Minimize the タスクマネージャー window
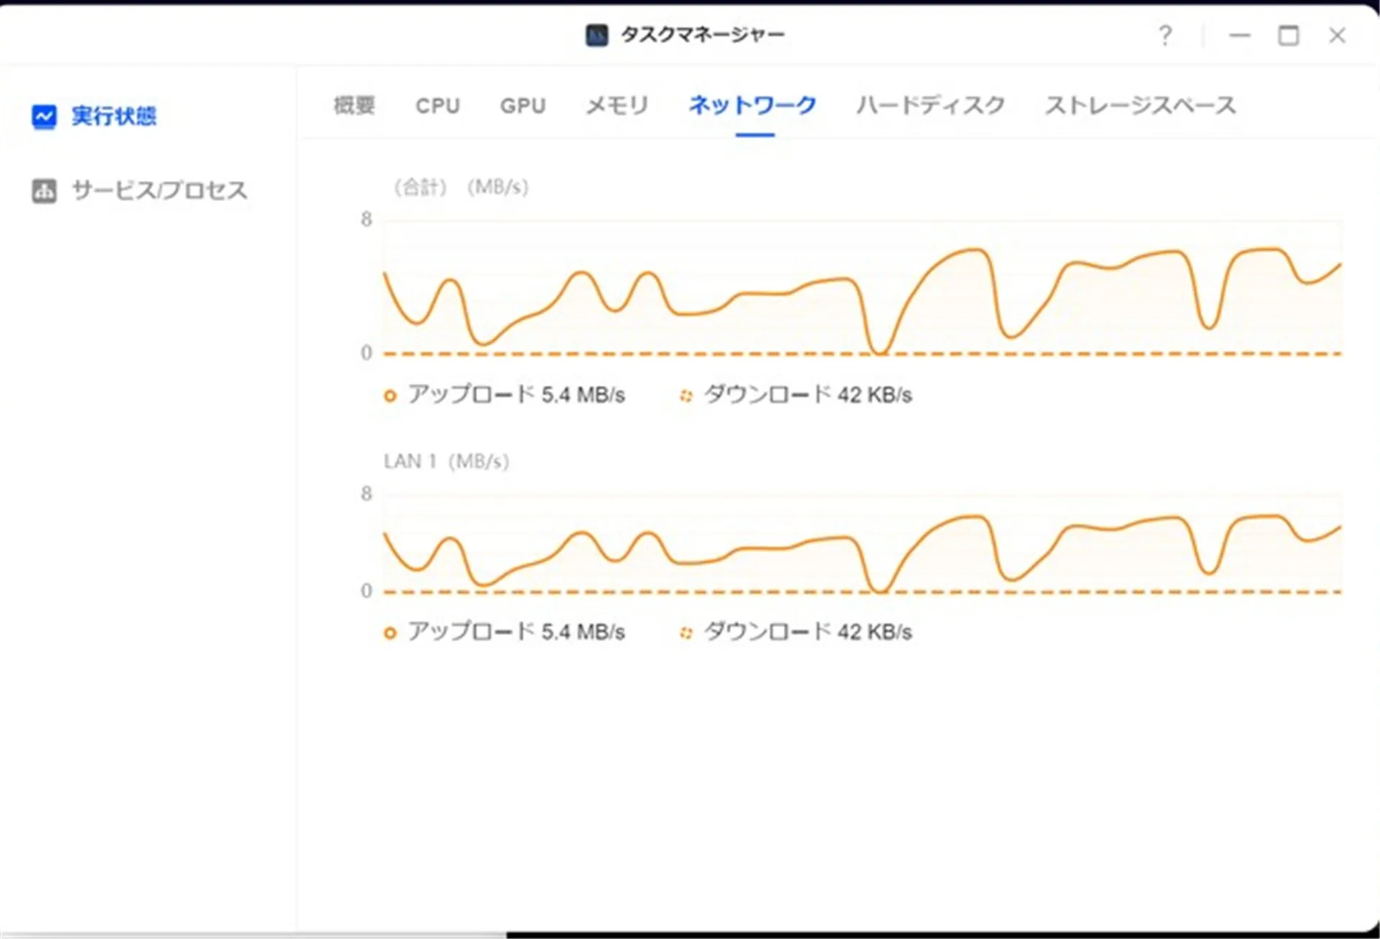 coord(1240,35)
